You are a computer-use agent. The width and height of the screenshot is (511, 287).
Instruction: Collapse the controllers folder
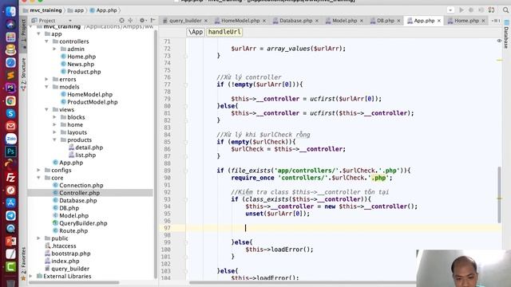(46, 41)
